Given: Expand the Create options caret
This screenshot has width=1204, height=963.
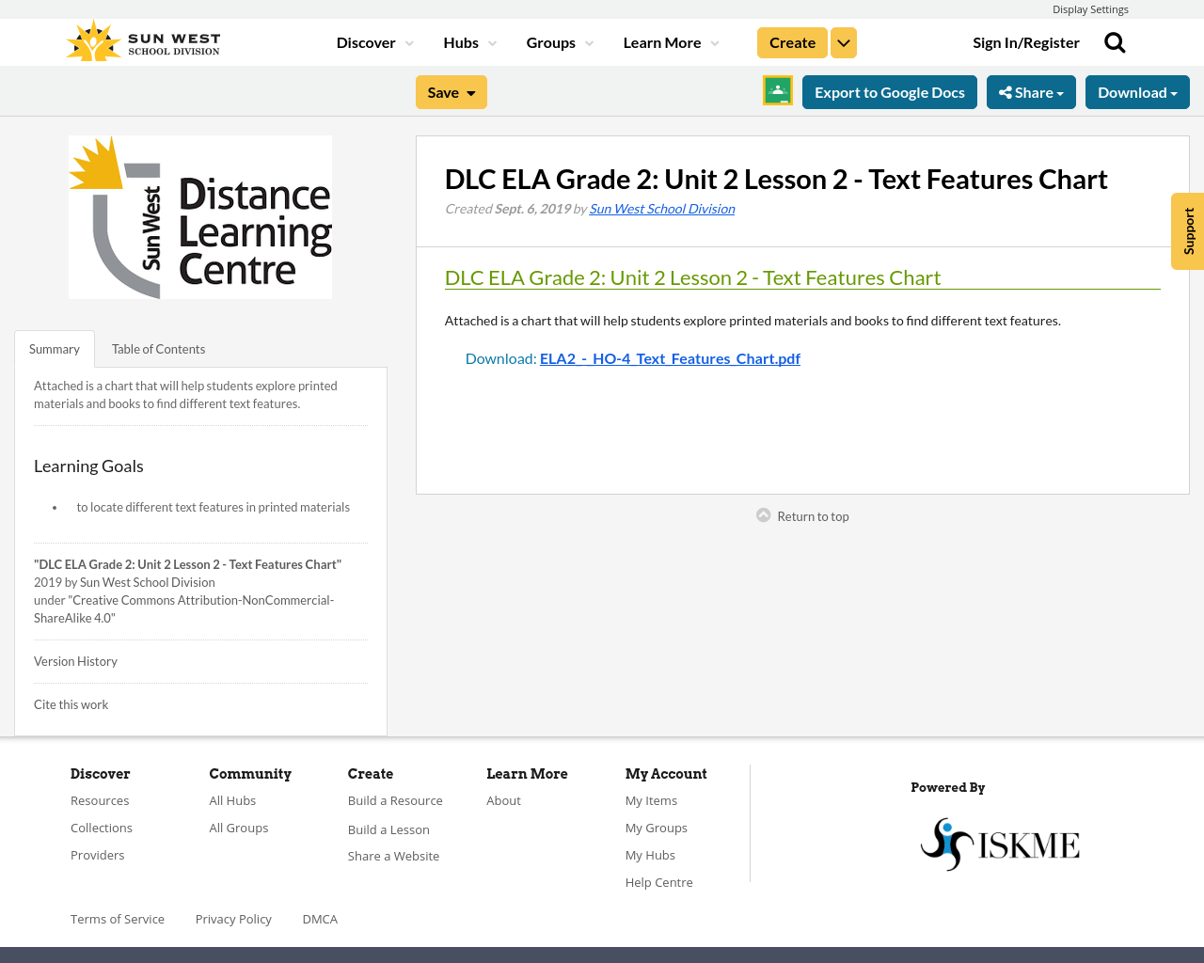Looking at the screenshot, I should pos(843,41).
